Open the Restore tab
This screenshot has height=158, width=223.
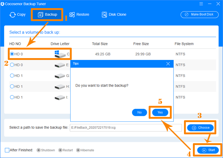click(x=79, y=14)
